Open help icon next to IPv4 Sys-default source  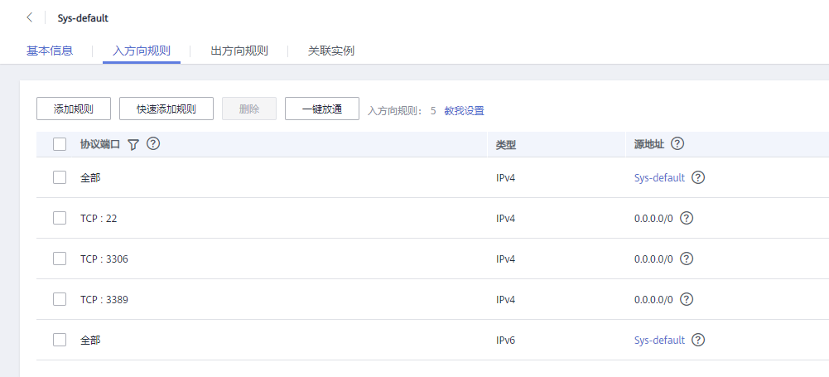(x=698, y=177)
